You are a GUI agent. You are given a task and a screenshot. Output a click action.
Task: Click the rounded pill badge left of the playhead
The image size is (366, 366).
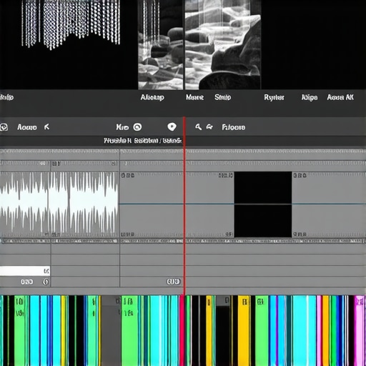click(173, 282)
